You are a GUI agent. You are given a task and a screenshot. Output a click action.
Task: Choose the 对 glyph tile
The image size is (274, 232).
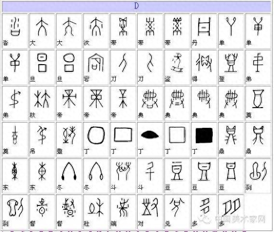point(150,212)
